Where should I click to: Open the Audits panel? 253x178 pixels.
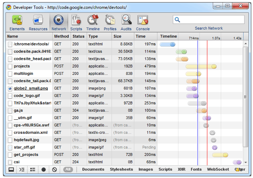coord(126,23)
